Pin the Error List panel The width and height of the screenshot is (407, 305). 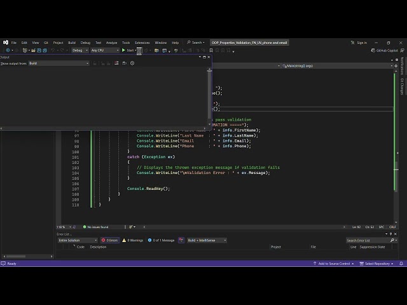pos(390,234)
